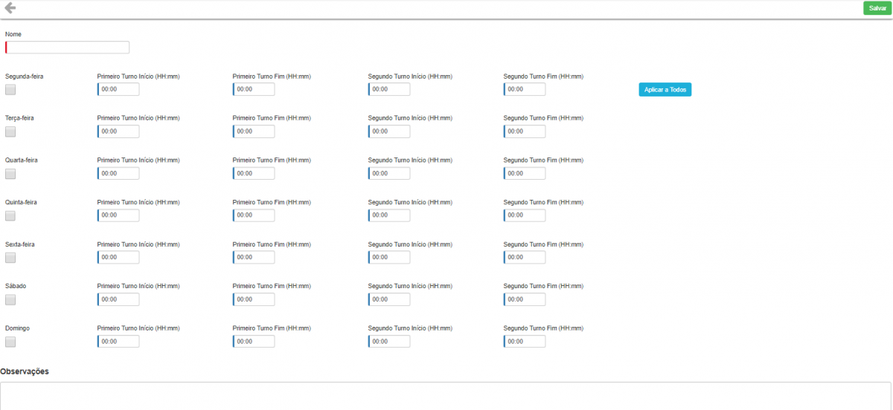Toggle the Domingo checkbox
Viewport: 893px width, 410px height.
point(10,342)
